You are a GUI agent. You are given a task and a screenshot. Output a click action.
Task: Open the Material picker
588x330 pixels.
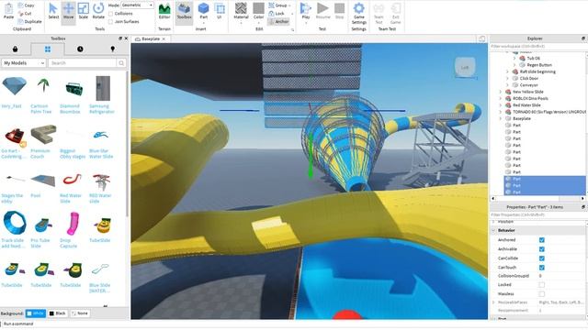click(241, 11)
